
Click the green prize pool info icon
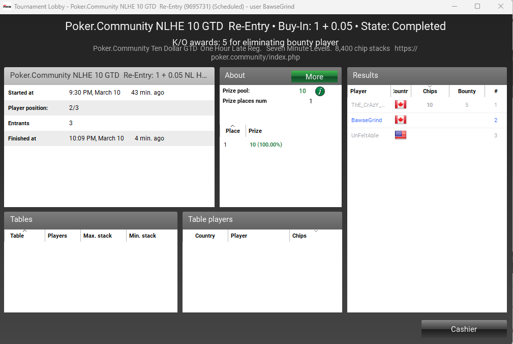(320, 91)
